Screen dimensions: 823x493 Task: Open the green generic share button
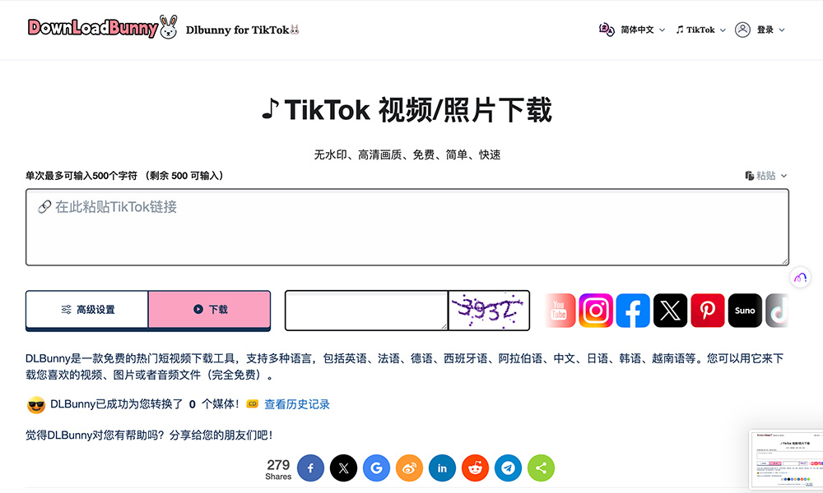pyautogui.click(x=542, y=468)
